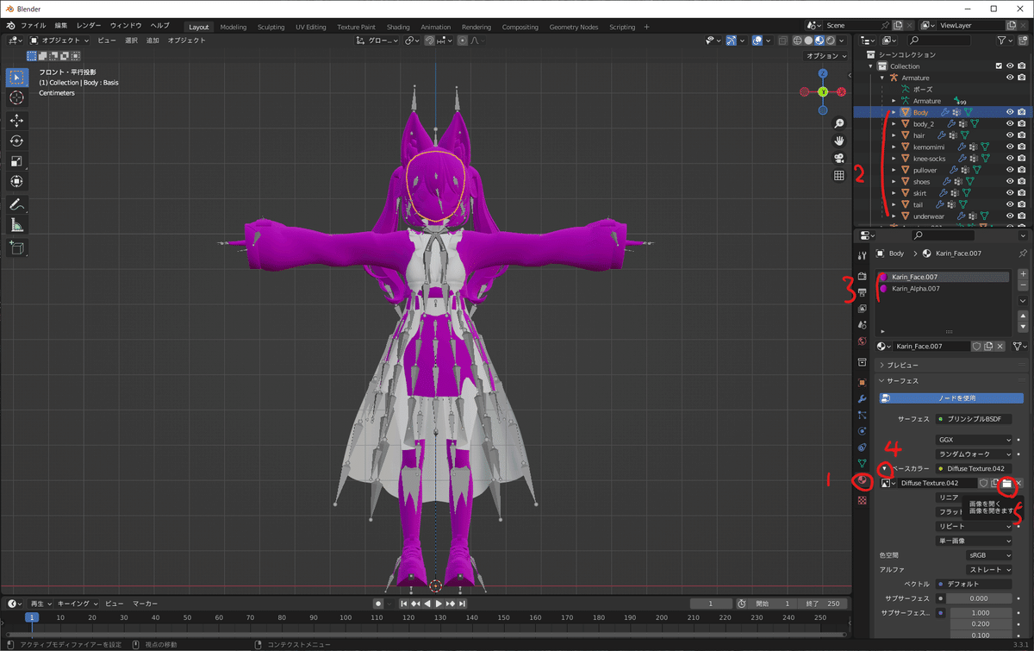Hide the Body object in viewport
1034x651 pixels.
point(1010,112)
